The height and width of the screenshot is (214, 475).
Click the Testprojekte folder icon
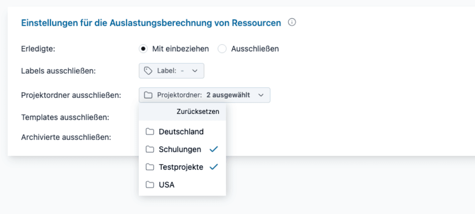pos(150,167)
